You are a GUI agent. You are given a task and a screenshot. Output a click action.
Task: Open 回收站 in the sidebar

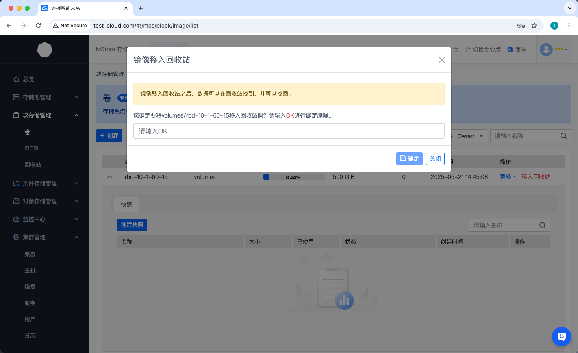click(33, 165)
